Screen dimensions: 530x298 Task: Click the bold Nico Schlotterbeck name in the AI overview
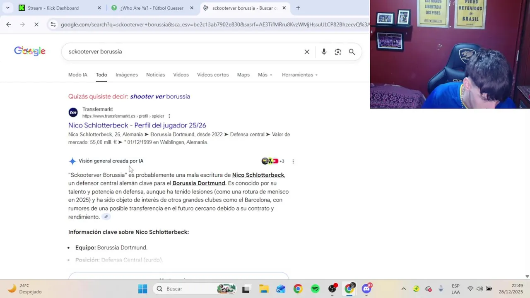[x=258, y=175]
